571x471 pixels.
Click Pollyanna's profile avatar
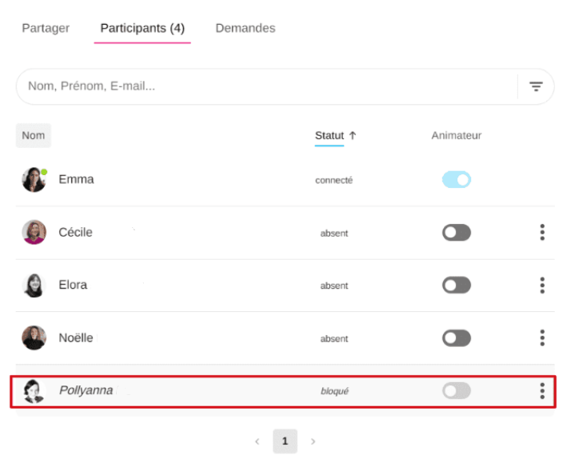pyautogui.click(x=34, y=391)
